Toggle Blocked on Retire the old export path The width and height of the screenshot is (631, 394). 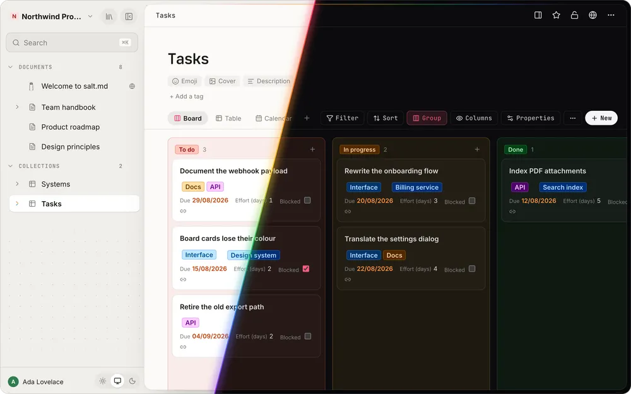pos(308,336)
